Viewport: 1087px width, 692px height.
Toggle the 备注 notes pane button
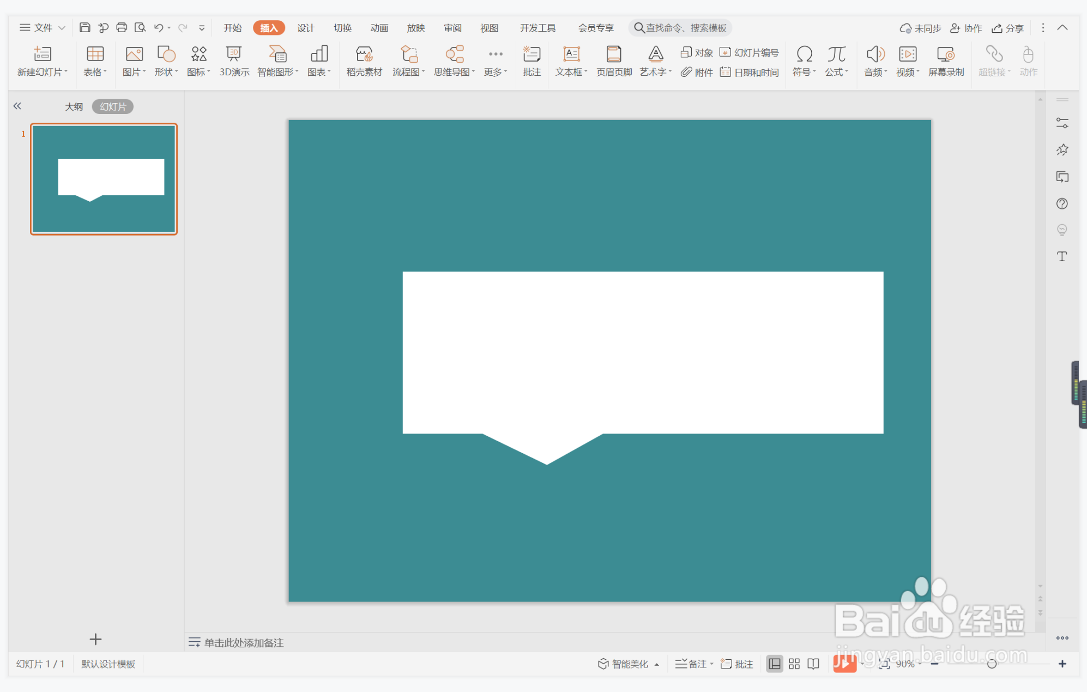tap(693, 664)
